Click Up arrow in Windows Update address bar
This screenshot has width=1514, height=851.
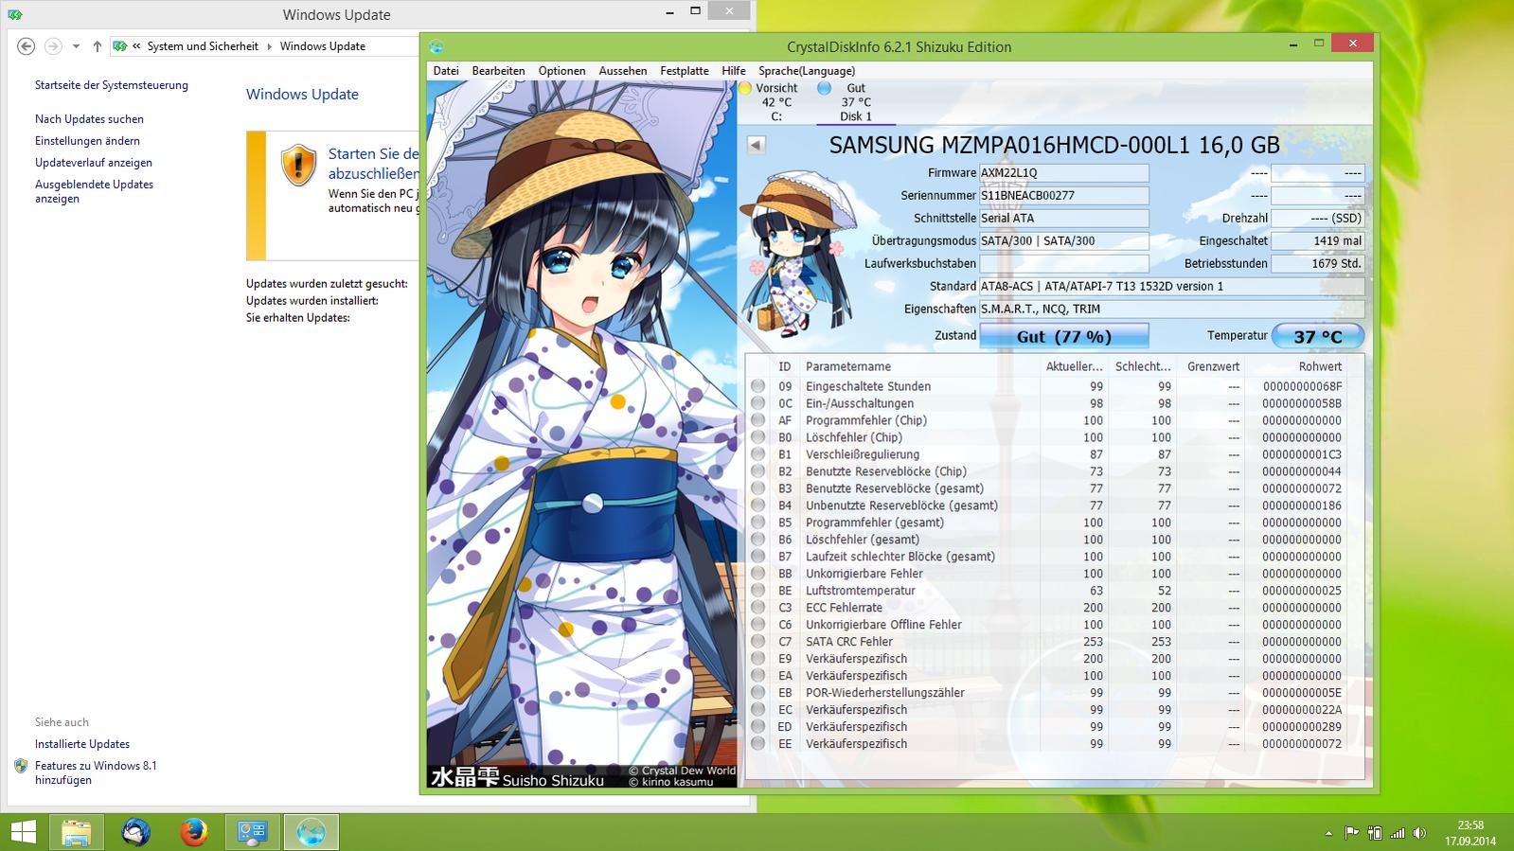(97, 45)
